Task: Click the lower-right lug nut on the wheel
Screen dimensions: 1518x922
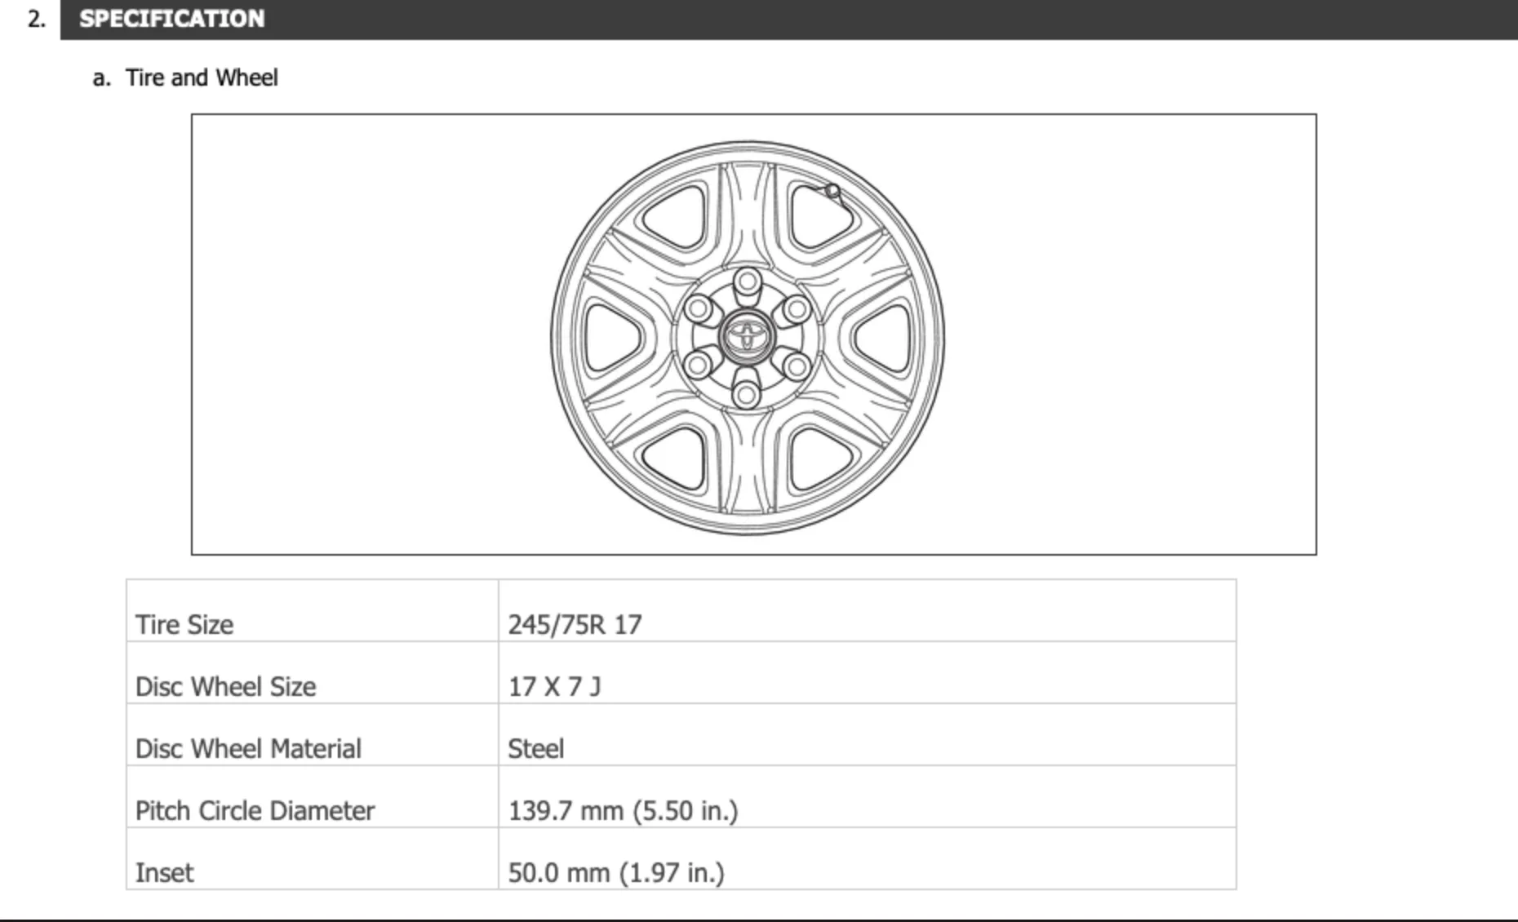Action: (x=797, y=366)
